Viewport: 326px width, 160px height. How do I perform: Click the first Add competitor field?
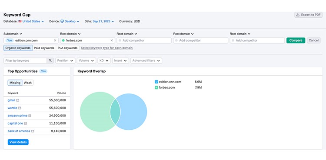pyautogui.click(x=144, y=41)
